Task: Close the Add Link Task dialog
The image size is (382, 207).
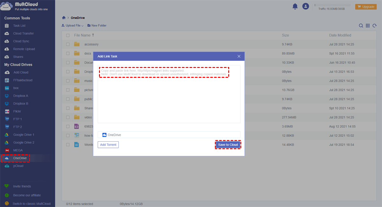Action: pos(239,56)
